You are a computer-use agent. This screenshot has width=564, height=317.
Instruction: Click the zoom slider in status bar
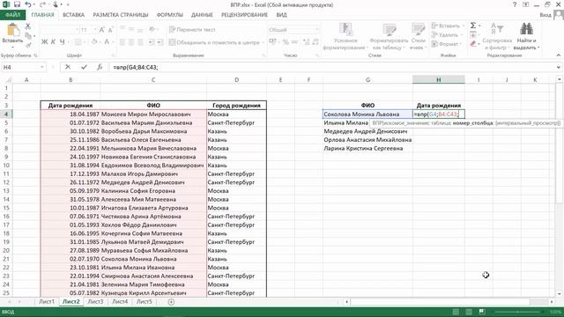tap(518, 312)
